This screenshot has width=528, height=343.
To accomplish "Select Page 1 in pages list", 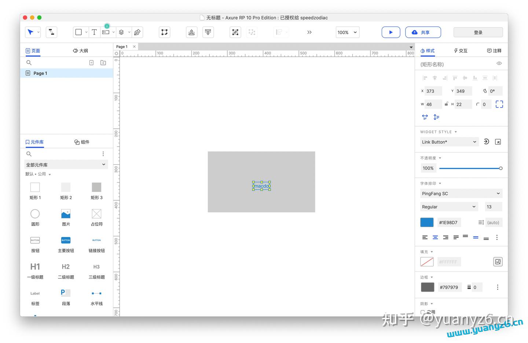I will tap(66, 73).
